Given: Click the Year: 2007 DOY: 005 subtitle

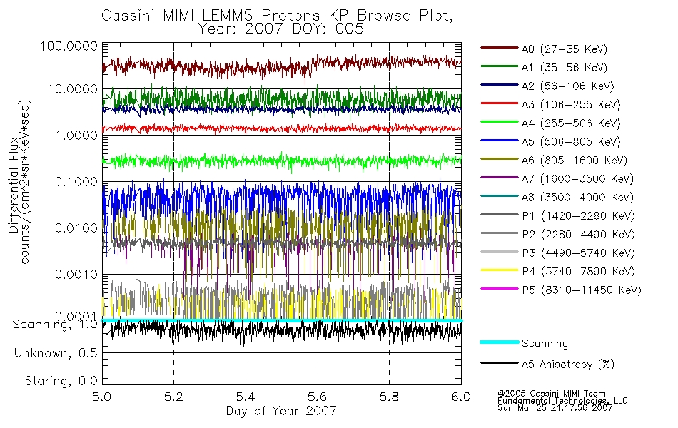Looking at the screenshot, I should pyautogui.click(x=280, y=29).
